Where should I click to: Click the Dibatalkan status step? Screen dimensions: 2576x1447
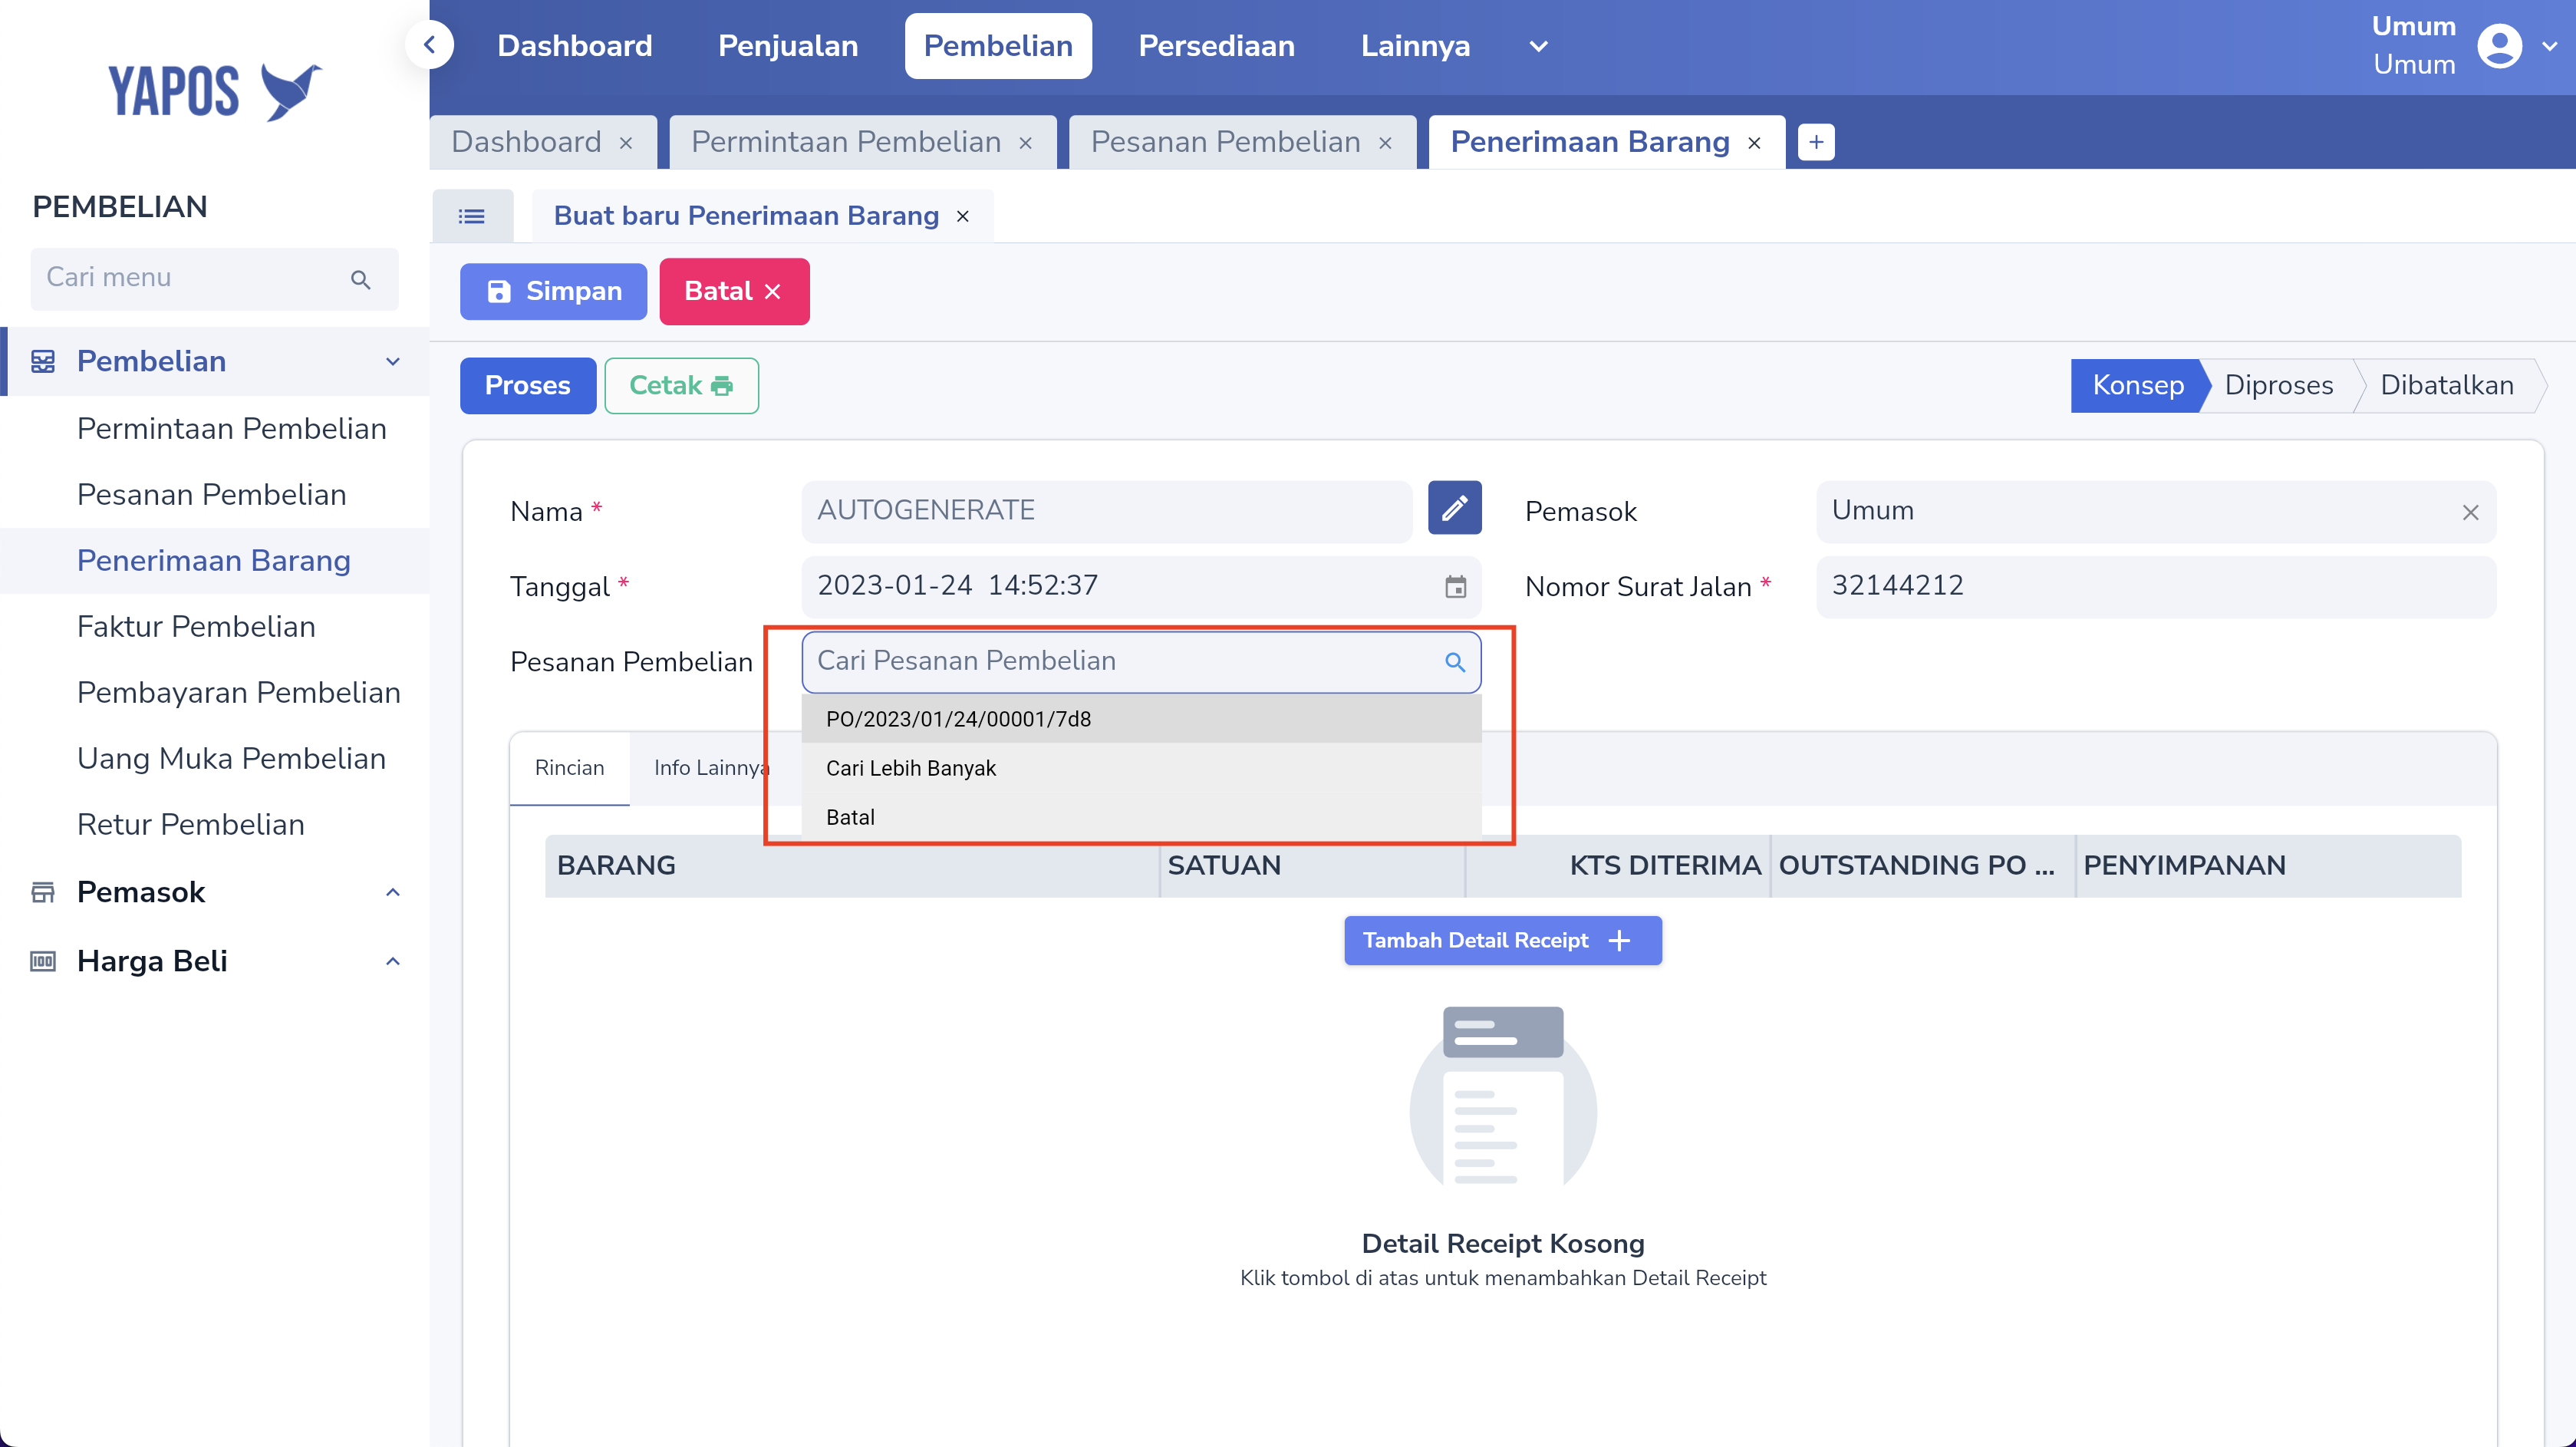click(x=2446, y=386)
